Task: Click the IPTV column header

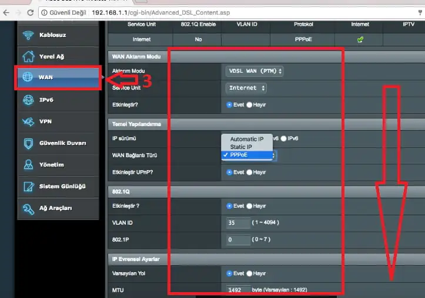Action: point(408,24)
